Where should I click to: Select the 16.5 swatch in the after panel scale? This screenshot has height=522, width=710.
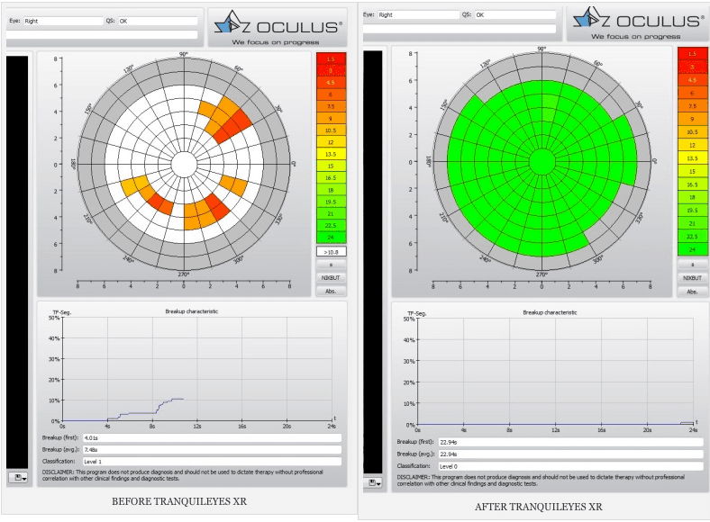[x=692, y=184]
